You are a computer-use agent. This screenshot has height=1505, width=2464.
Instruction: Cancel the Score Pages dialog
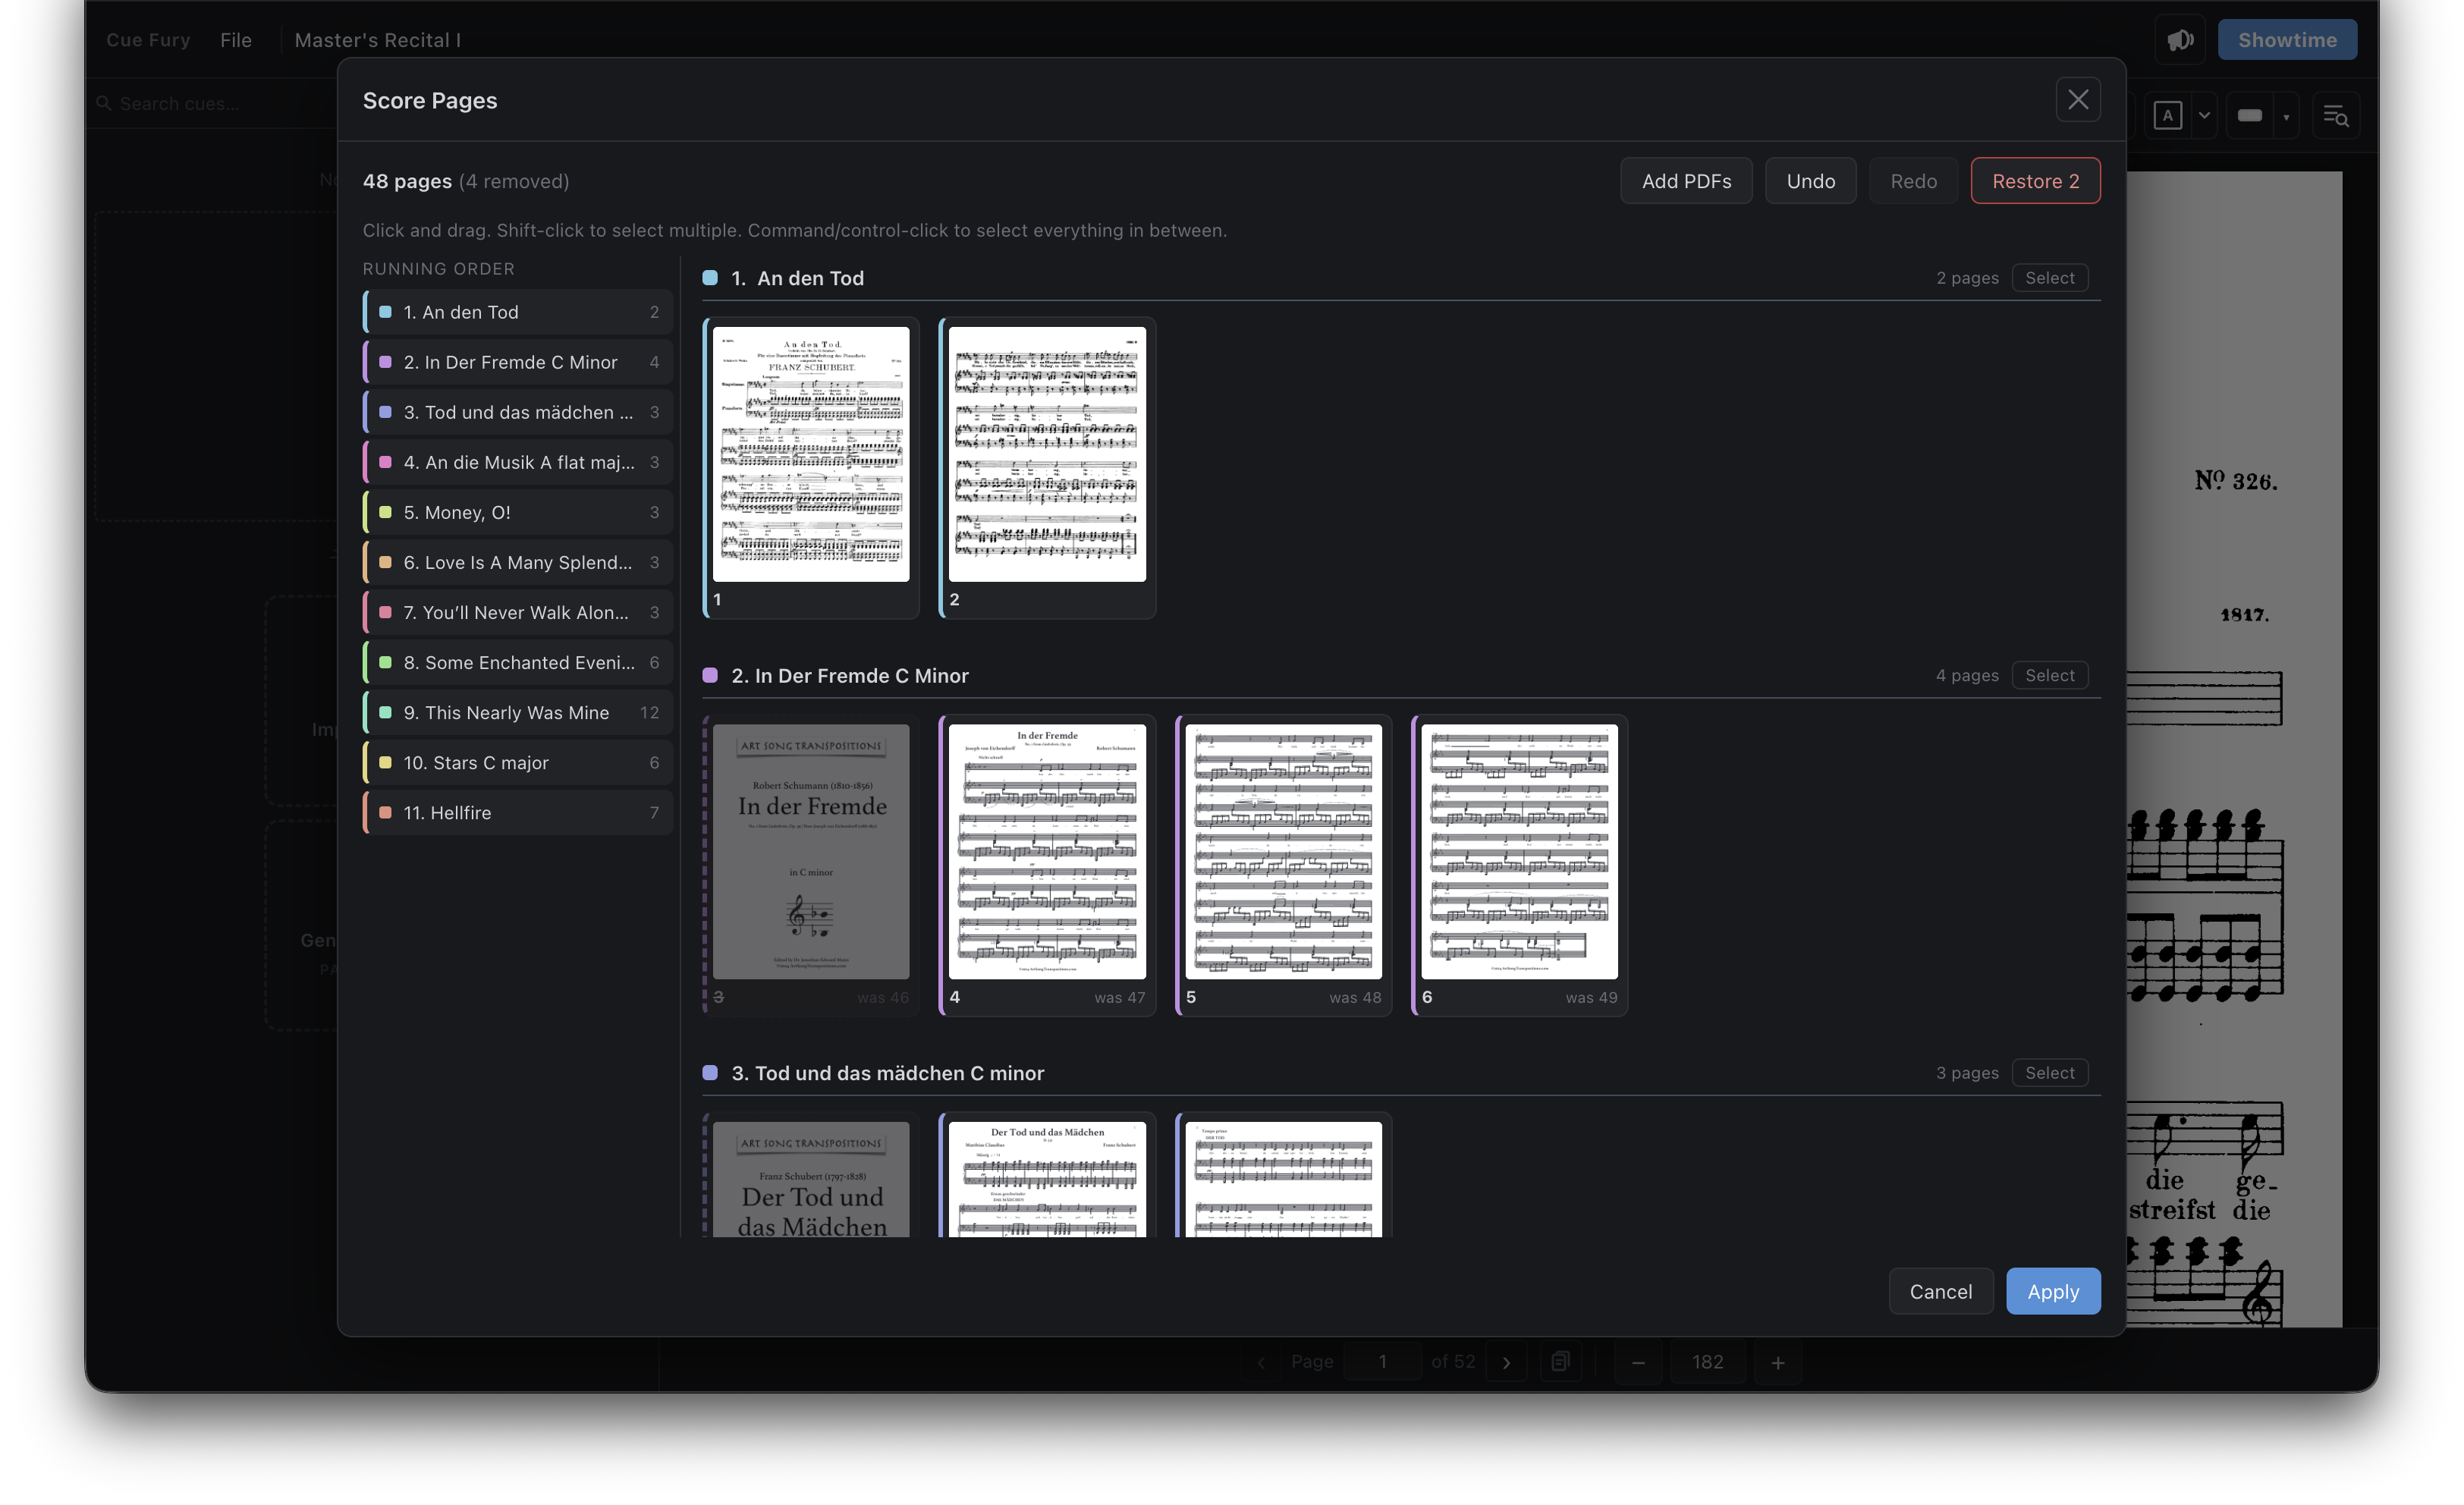pyautogui.click(x=1940, y=1291)
